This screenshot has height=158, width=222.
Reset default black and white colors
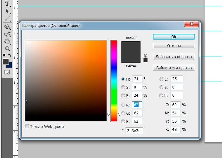(x=4, y=55)
